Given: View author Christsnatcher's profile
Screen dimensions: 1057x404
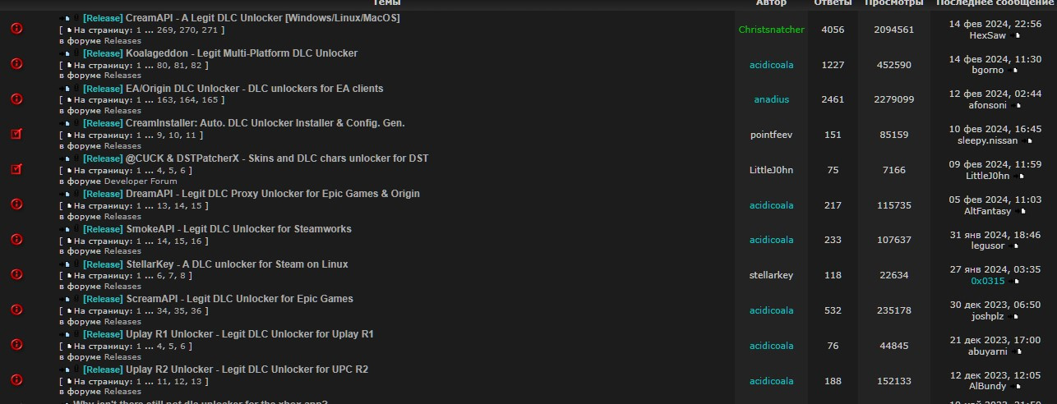Looking at the screenshot, I should point(771,30).
